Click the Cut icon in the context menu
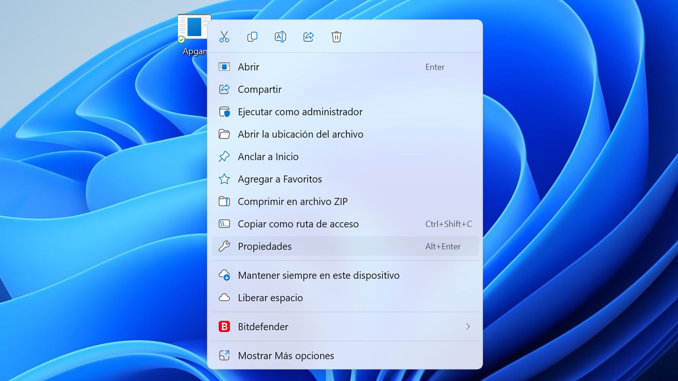The height and width of the screenshot is (381, 678). 224,37
